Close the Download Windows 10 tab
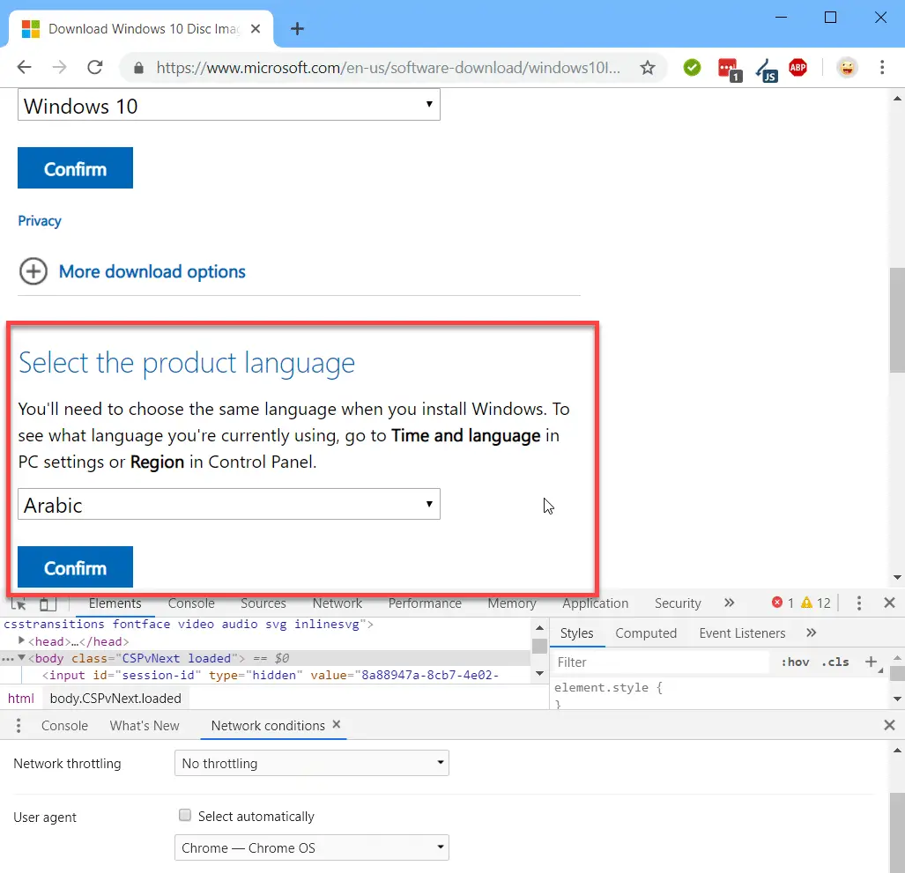905x873 pixels. pos(256,29)
